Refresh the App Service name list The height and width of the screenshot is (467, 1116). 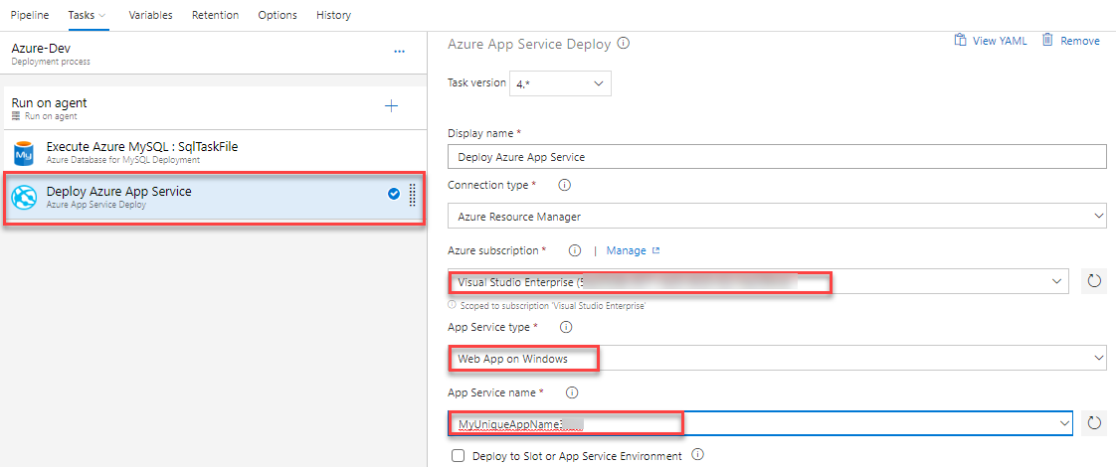tap(1095, 423)
